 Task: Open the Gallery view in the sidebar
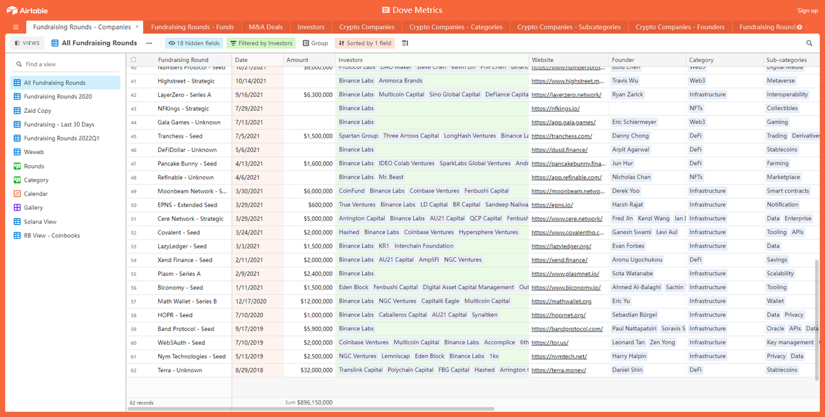[33, 207]
